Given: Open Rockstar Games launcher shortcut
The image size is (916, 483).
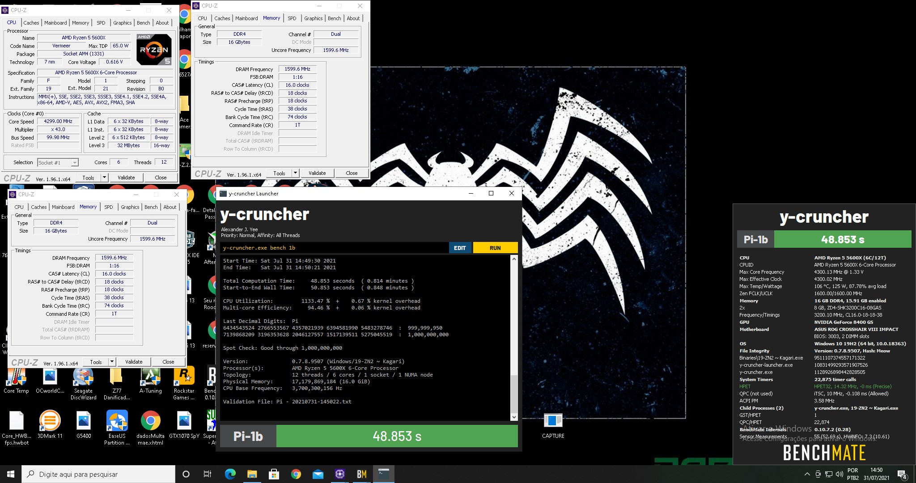Looking at the screenshot, I should (x=184, y=384).
